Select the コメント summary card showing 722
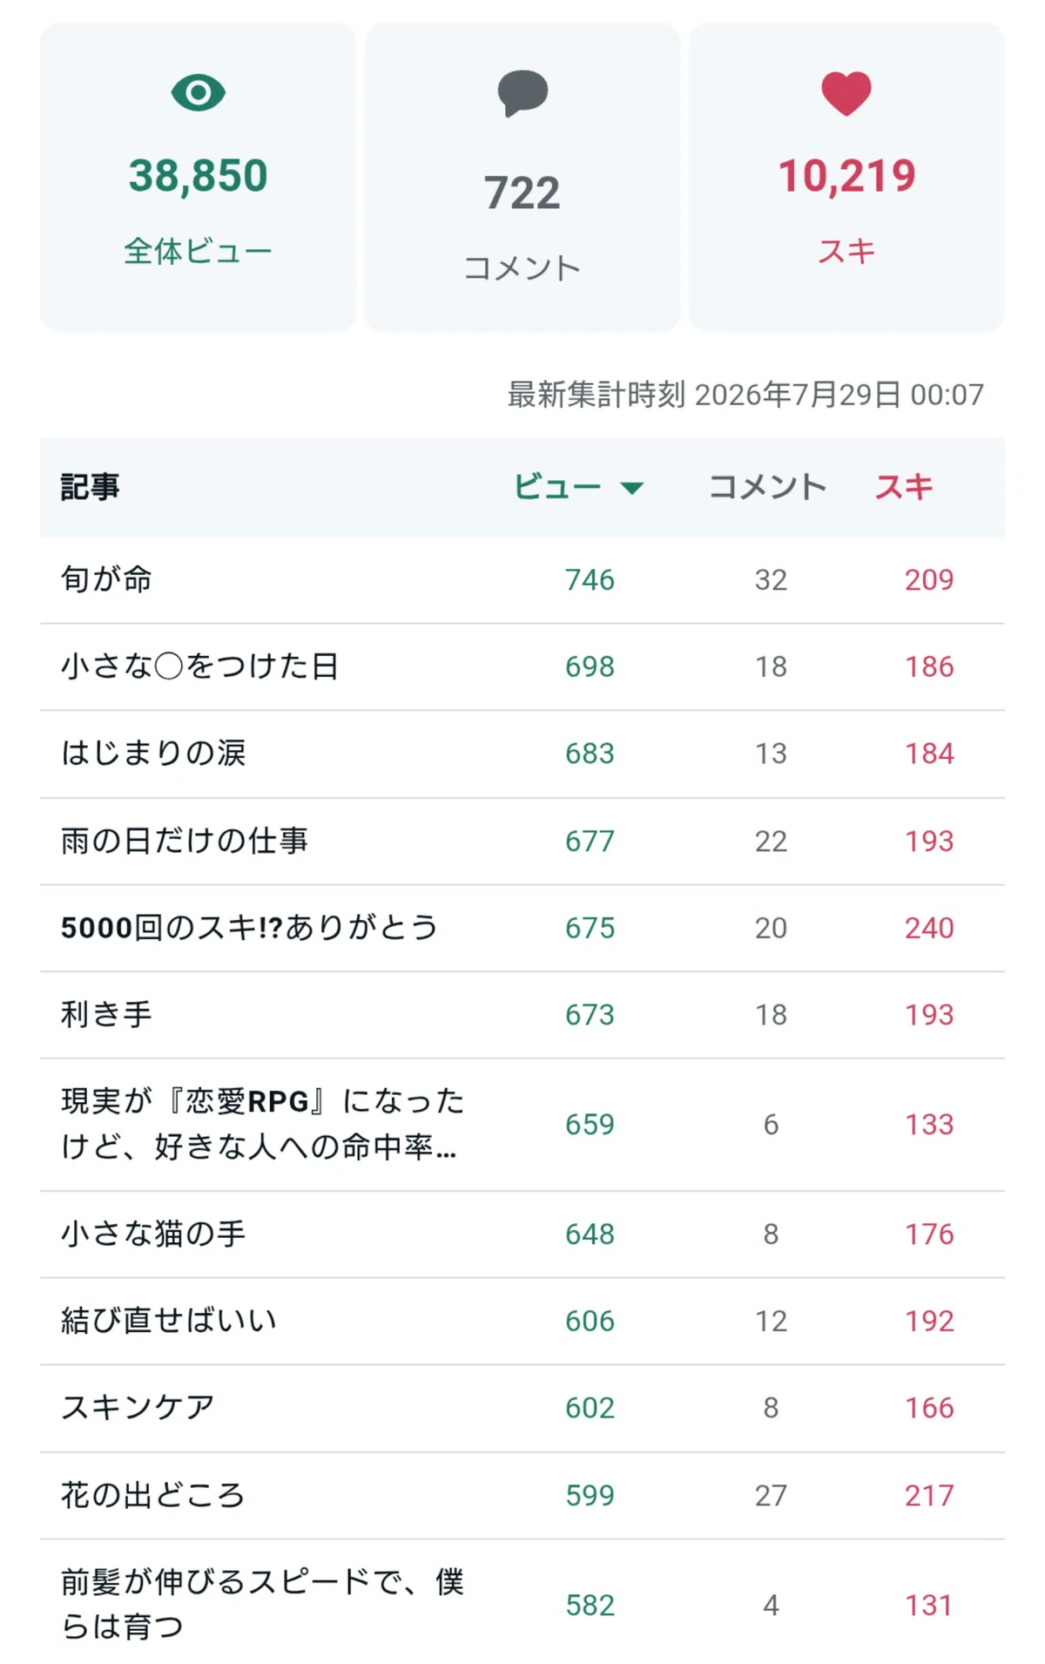This screenshot has width=1045, height=1664. point(522,177)
